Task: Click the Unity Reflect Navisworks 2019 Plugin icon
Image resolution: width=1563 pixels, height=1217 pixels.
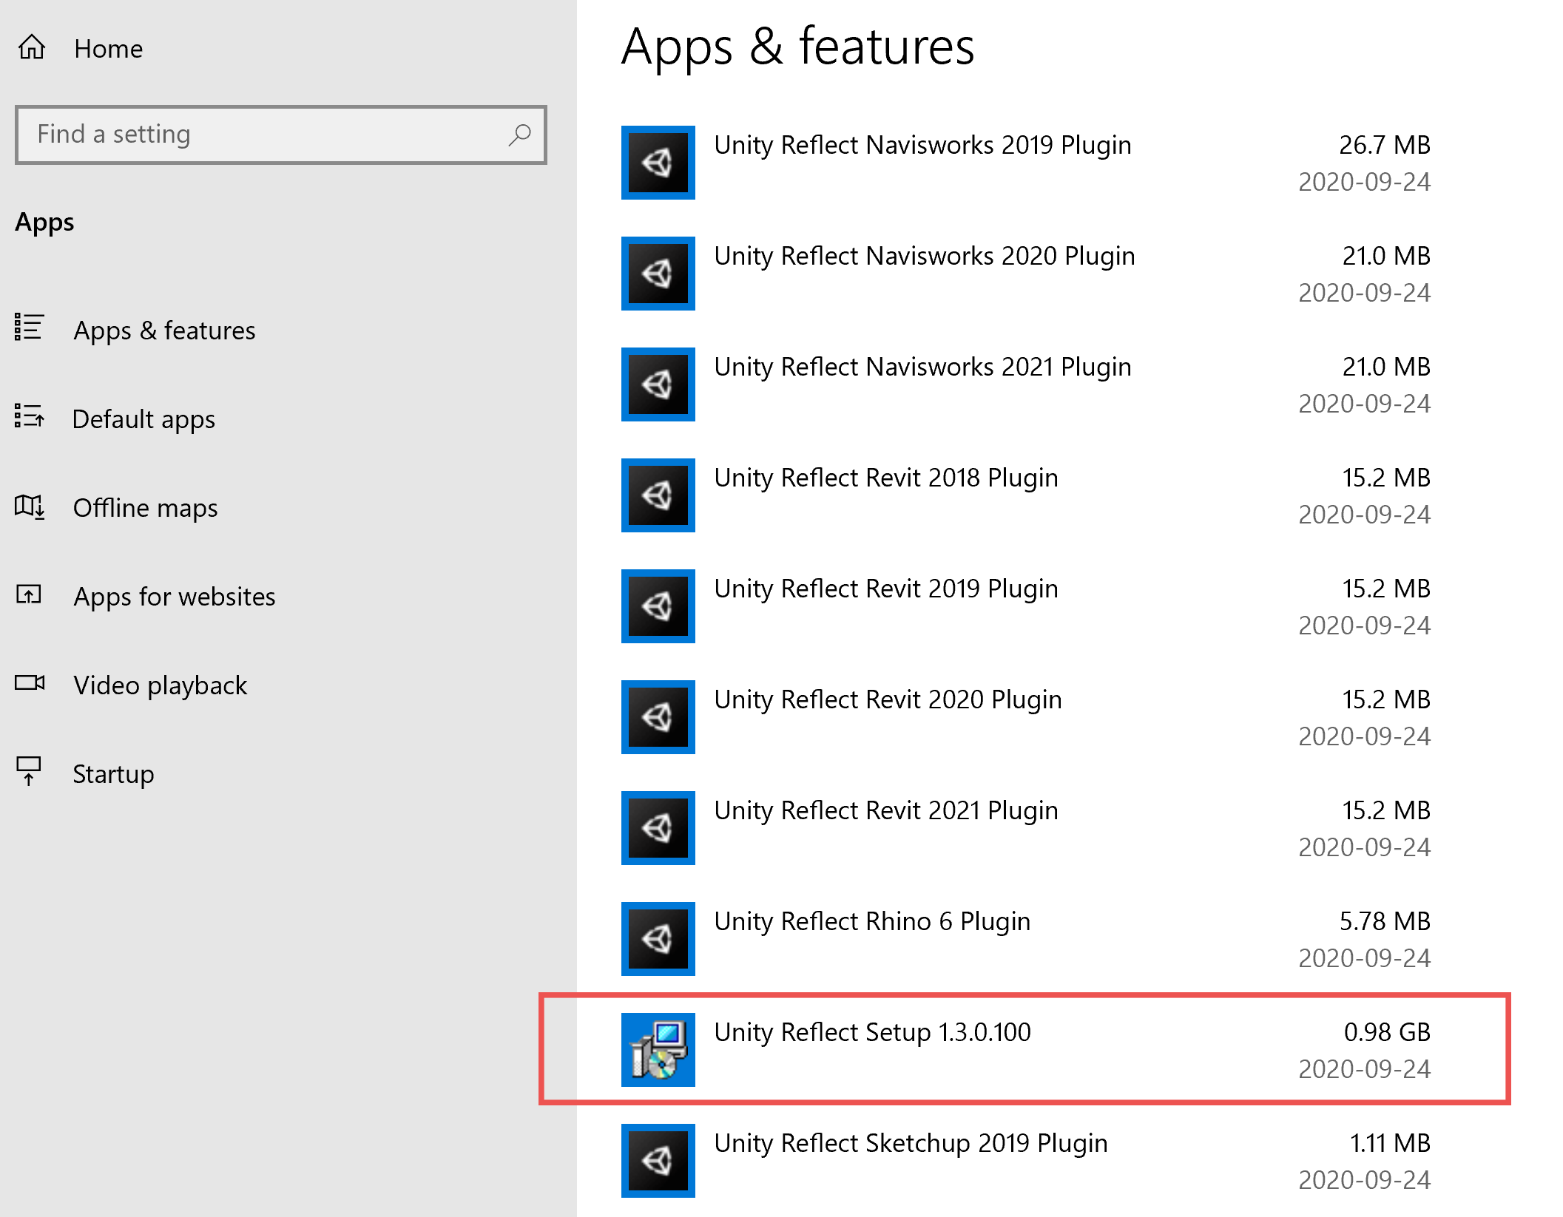Action: pos(658,163)
